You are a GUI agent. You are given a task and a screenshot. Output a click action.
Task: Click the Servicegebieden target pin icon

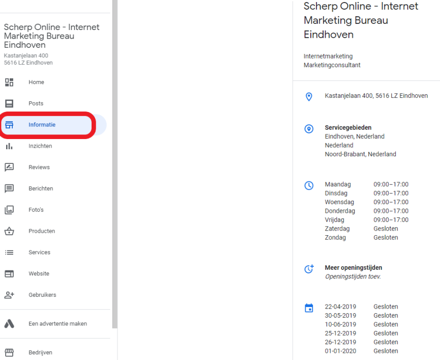pos(309,129)
